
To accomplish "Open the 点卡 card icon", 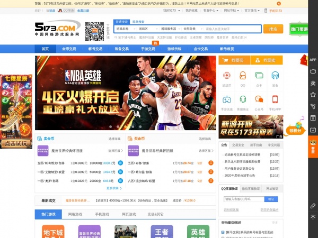I will [259, 76].
